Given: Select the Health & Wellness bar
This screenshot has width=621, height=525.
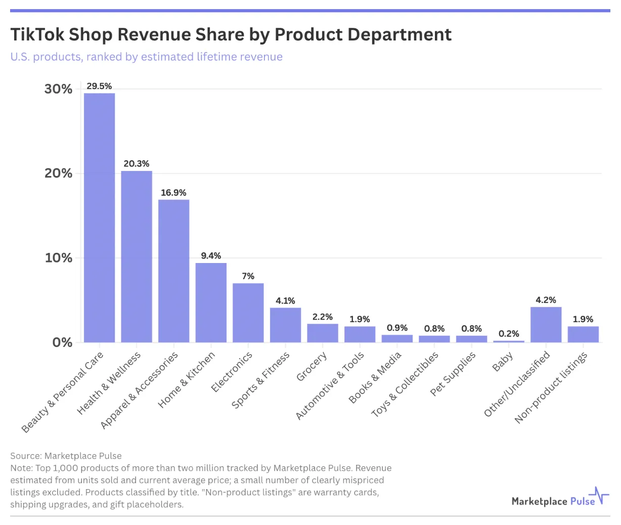Looking at the screenshot, I should (x=137, y=256).
